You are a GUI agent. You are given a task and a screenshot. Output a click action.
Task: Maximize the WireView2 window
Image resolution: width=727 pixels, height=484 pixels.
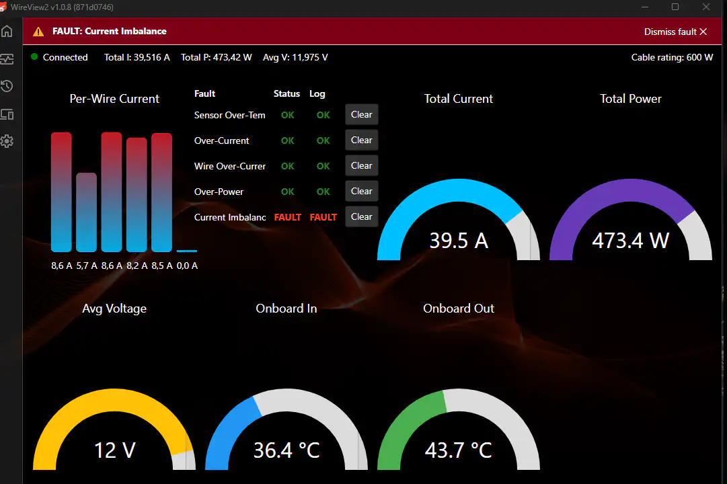(x=675, y=7)
